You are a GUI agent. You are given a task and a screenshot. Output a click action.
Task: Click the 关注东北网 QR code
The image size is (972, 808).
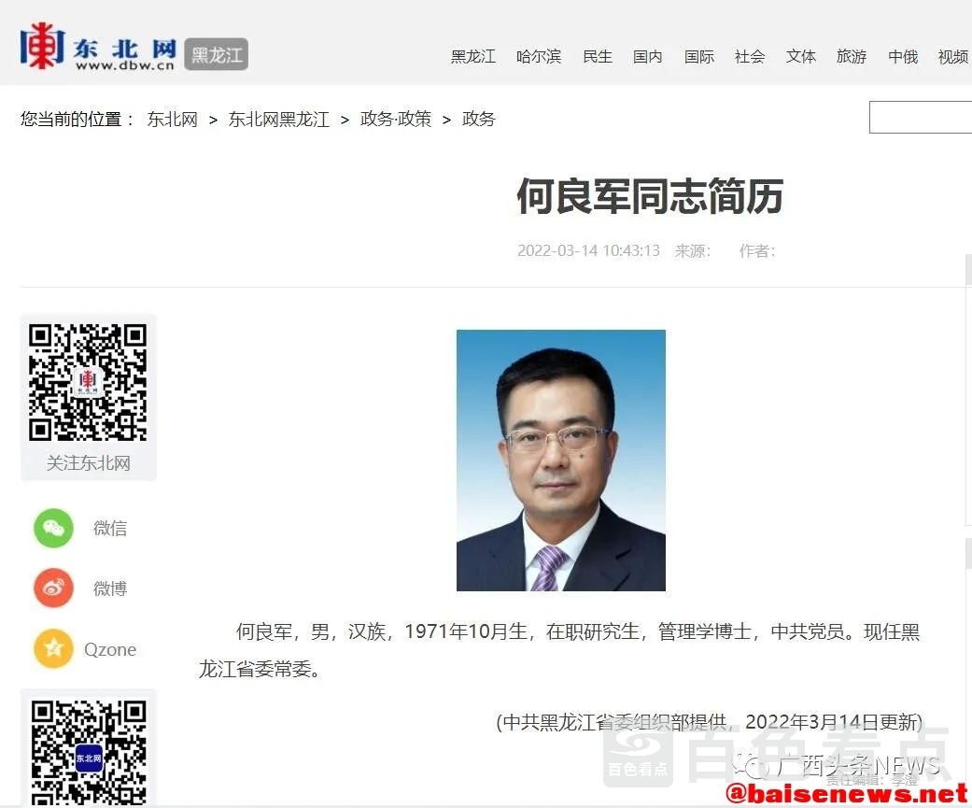pos(88,382)
